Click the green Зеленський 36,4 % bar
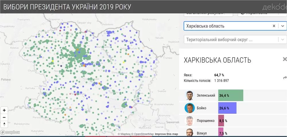 coord(231,95)
